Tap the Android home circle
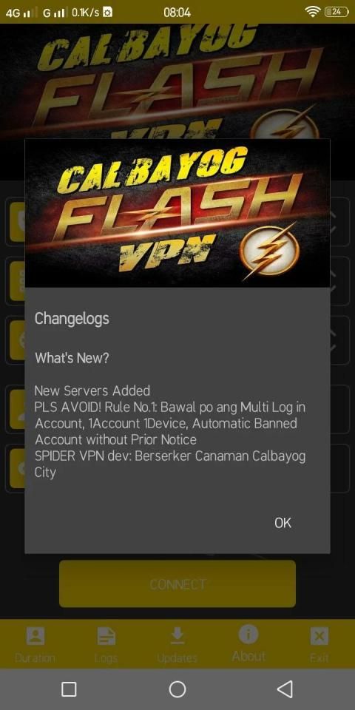The height and width of the screenshot is (710, 355). coord(177,689)
